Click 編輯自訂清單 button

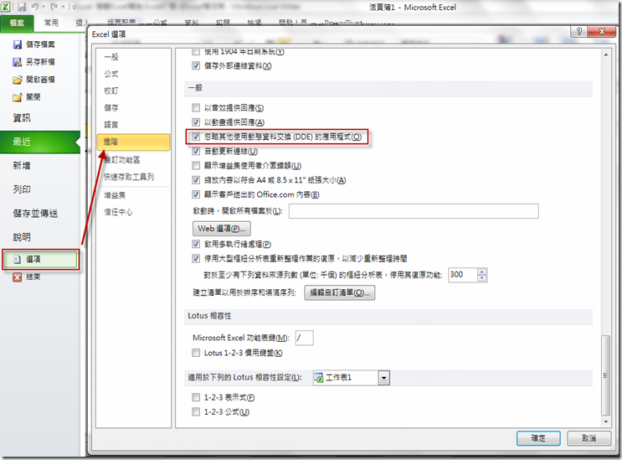click(340, 293)
